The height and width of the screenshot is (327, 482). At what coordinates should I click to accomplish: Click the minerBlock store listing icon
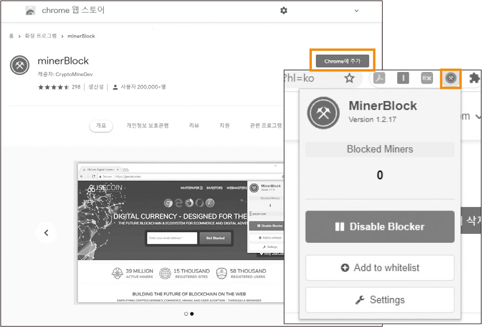tap(20, 65)
